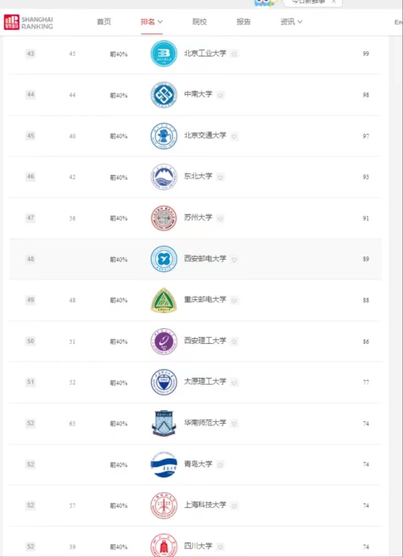Click the Shanghai Ranking logo
This screenshot has width=403, height=557.
(x=29, y=22)
